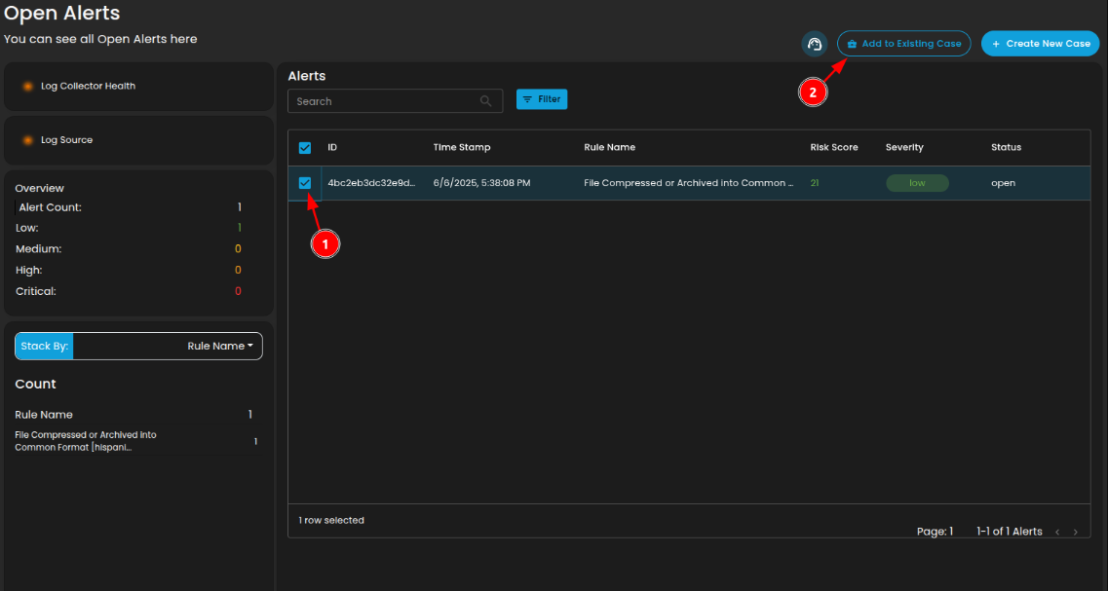Toggle the select-all alerts header checkbox

click(305, 148)
